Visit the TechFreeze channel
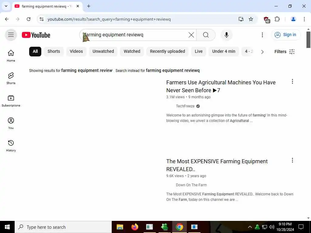 coord(185,106)
